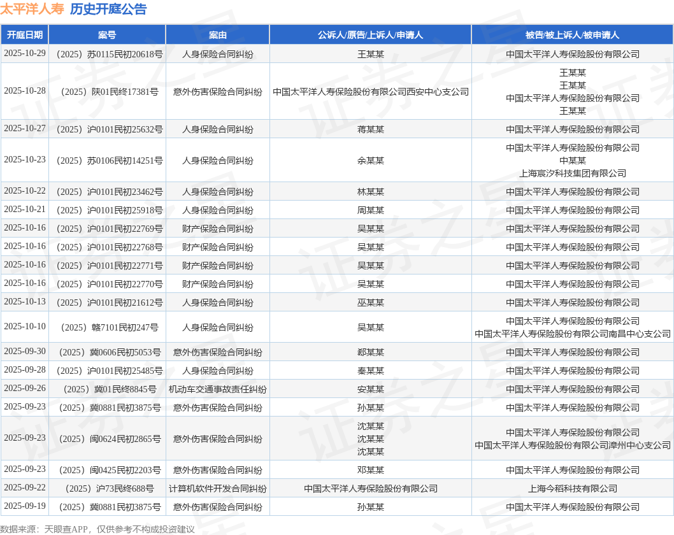Click plaintiff 周某某
The image size is (674, 535).
tap(371, 210)
